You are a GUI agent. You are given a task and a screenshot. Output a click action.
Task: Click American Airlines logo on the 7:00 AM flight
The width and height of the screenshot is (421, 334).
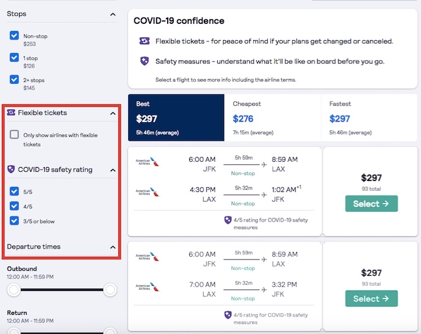point(147,287)
